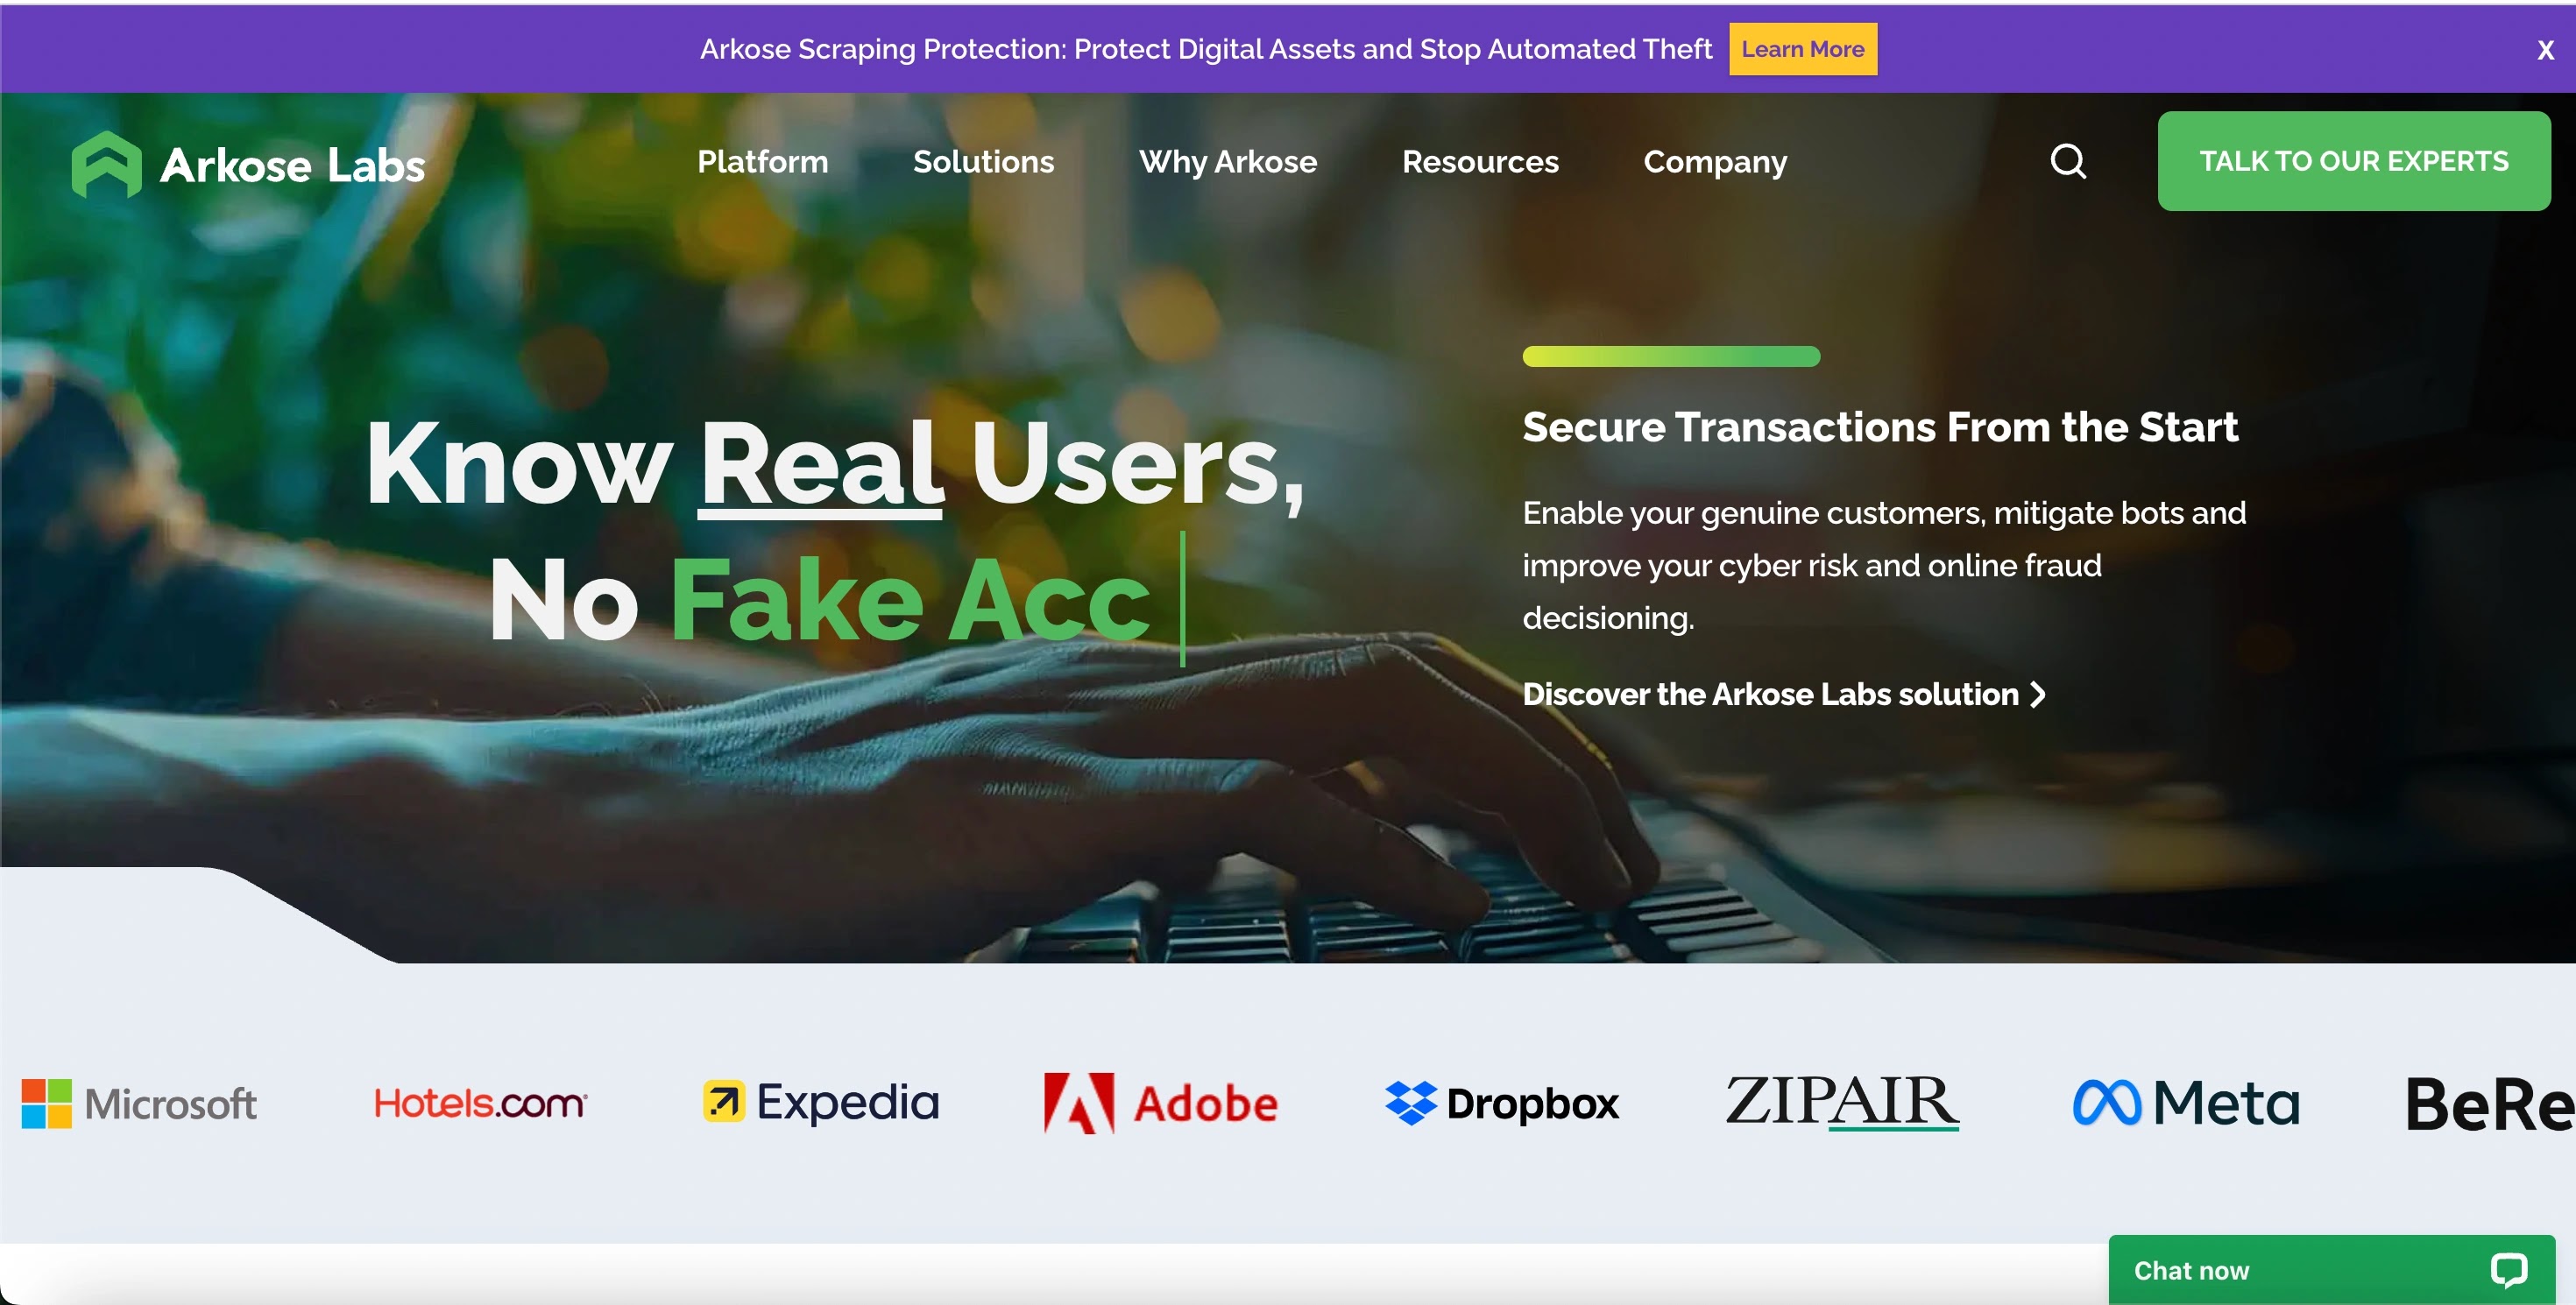Click the Microsoft logo
This screenshot has height=1305, width=2576.
pyautogui.click(x=139, y=1104)
